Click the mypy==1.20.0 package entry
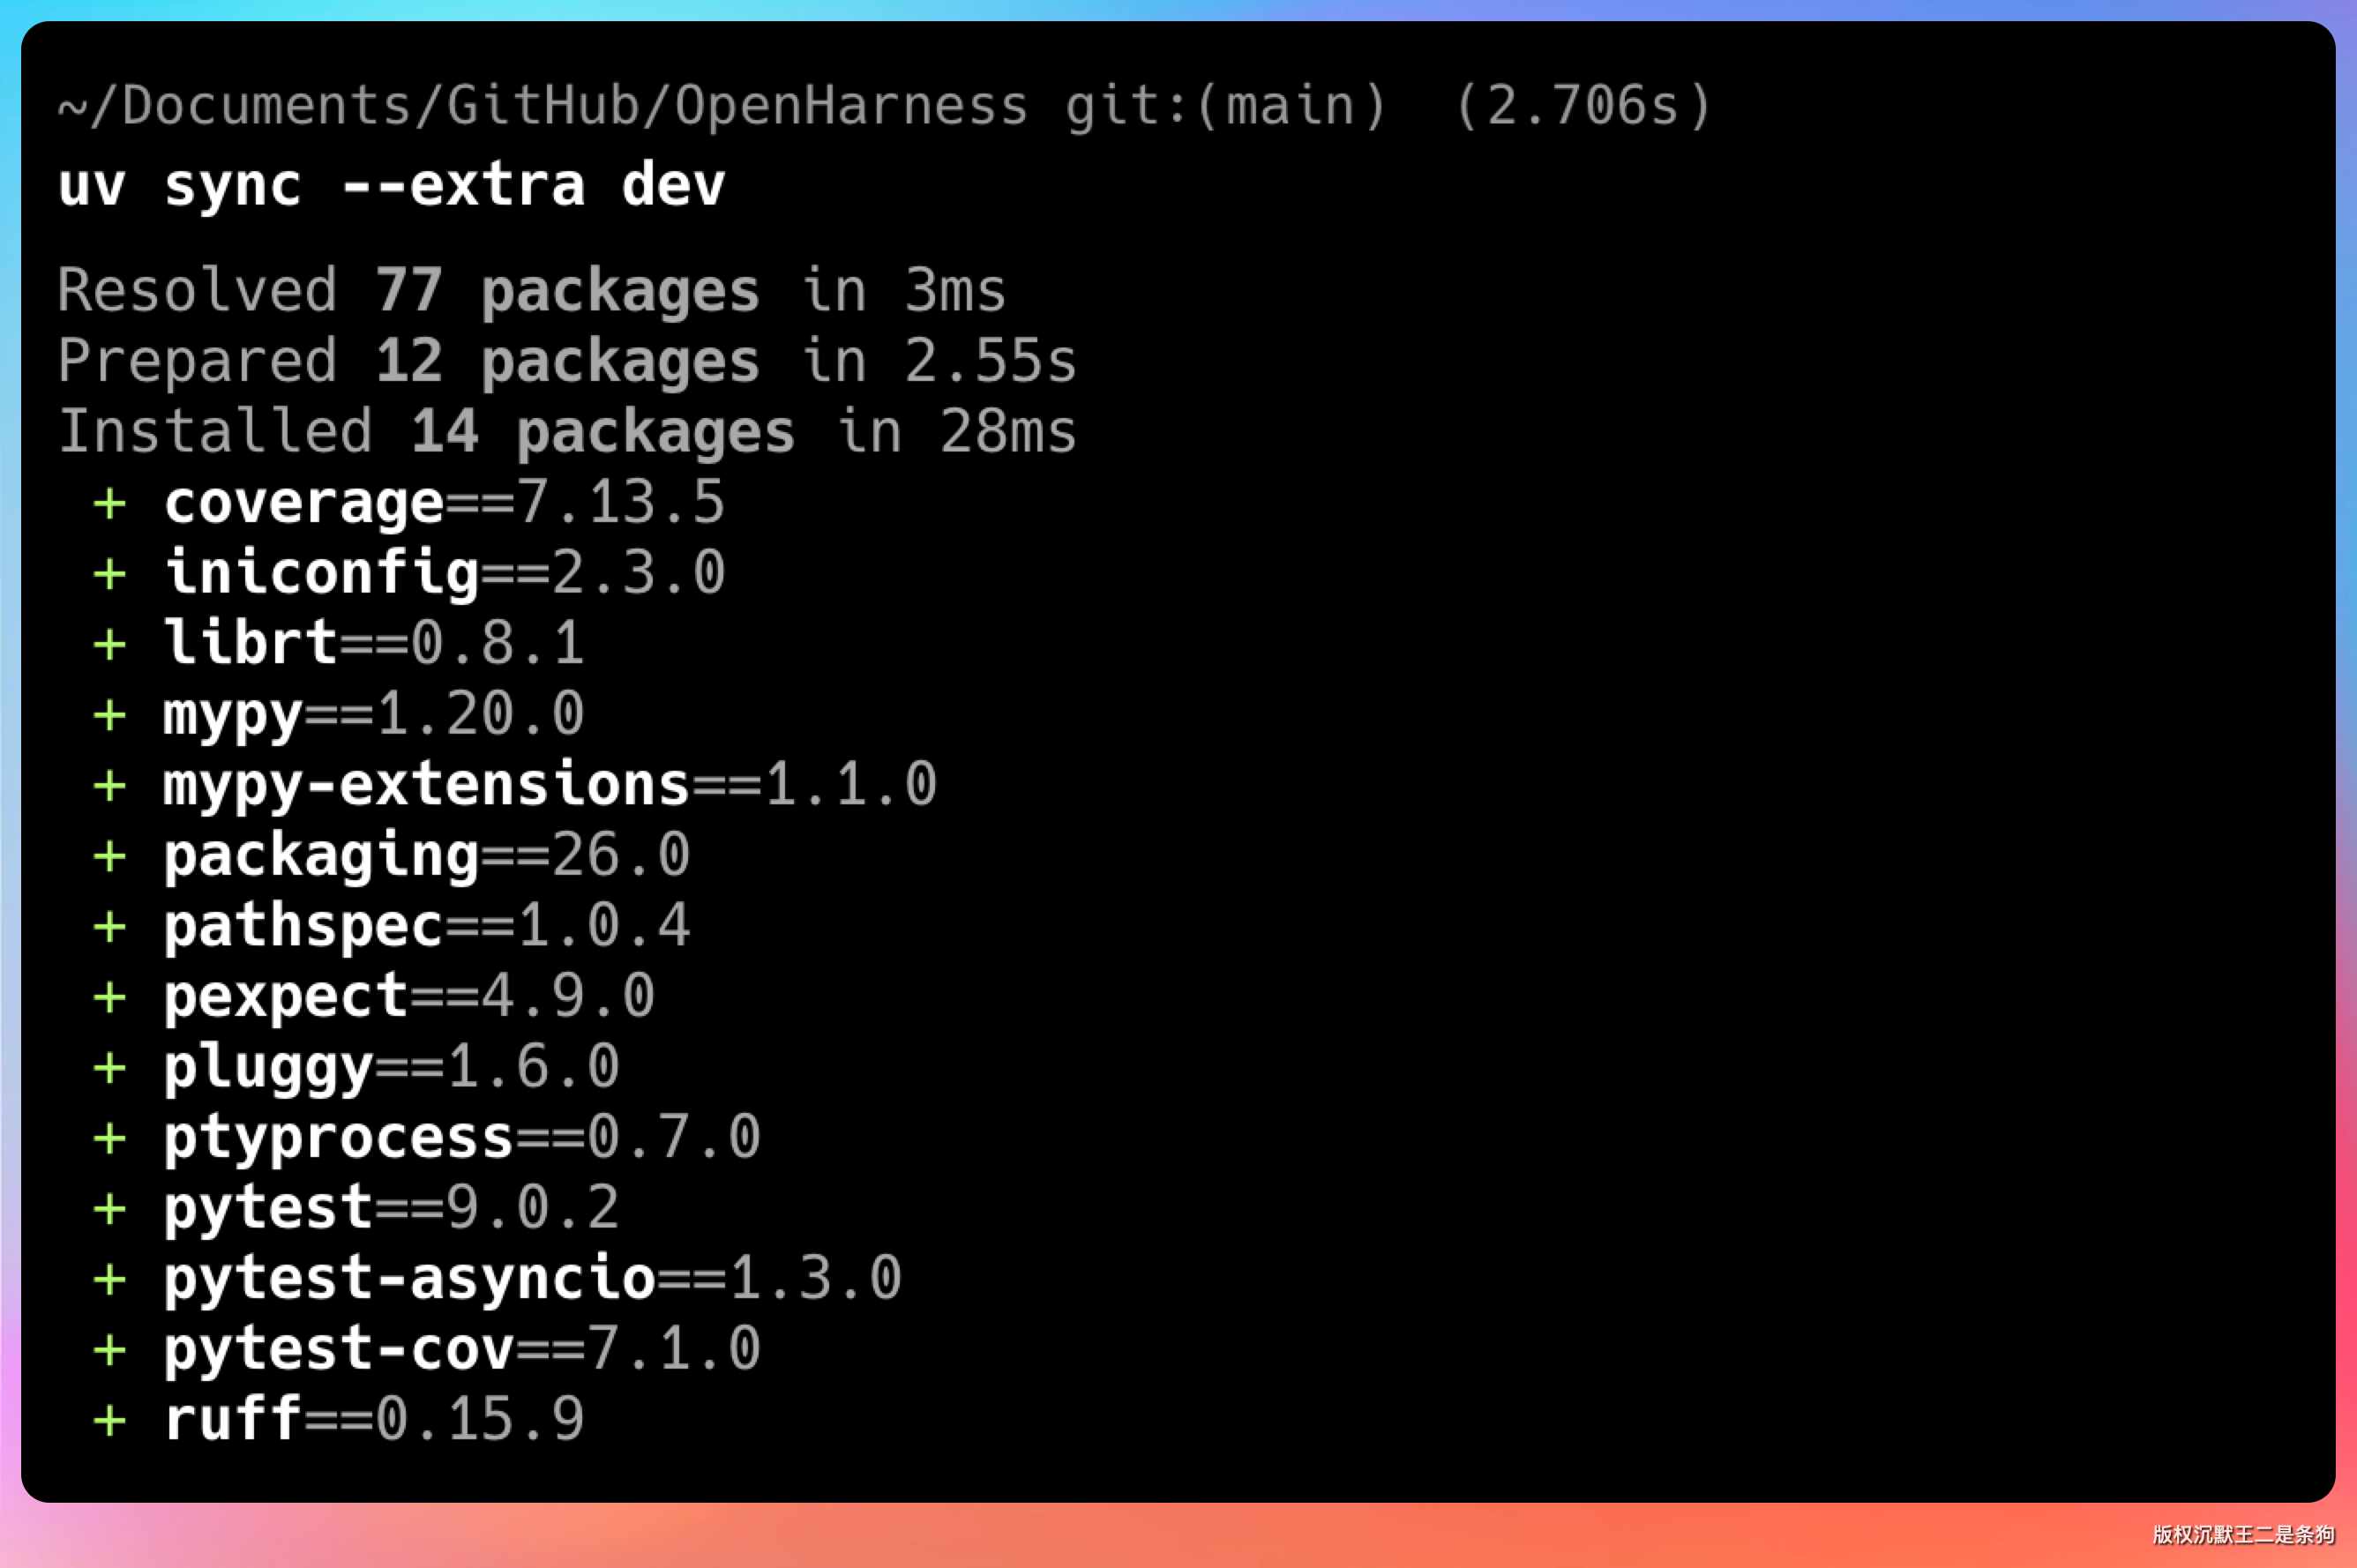The height and width of the screenshot is (1568, 2357). (x=374, y=715)
